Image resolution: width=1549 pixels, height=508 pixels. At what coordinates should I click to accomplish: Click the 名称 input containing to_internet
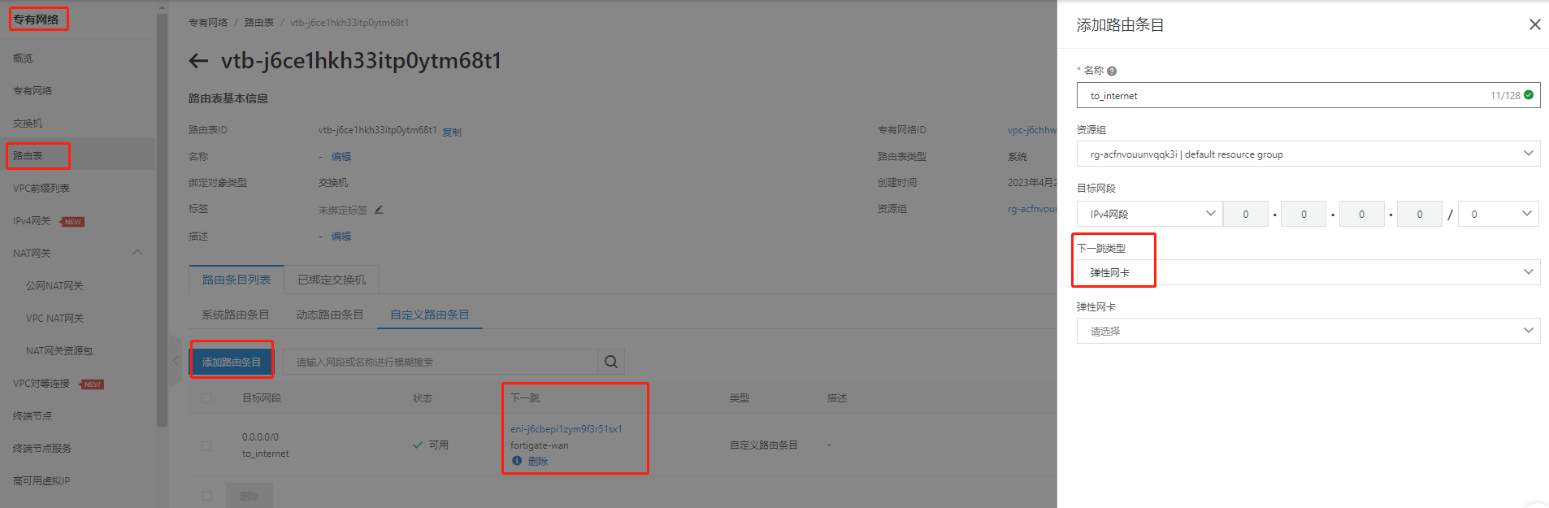click(1284, 95)
